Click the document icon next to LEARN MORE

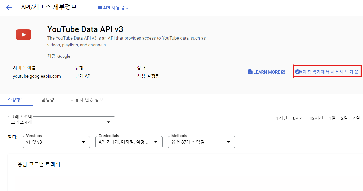[250, 72]
